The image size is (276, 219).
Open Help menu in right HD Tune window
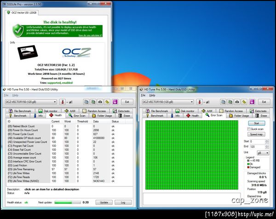[x=152, y=95]
